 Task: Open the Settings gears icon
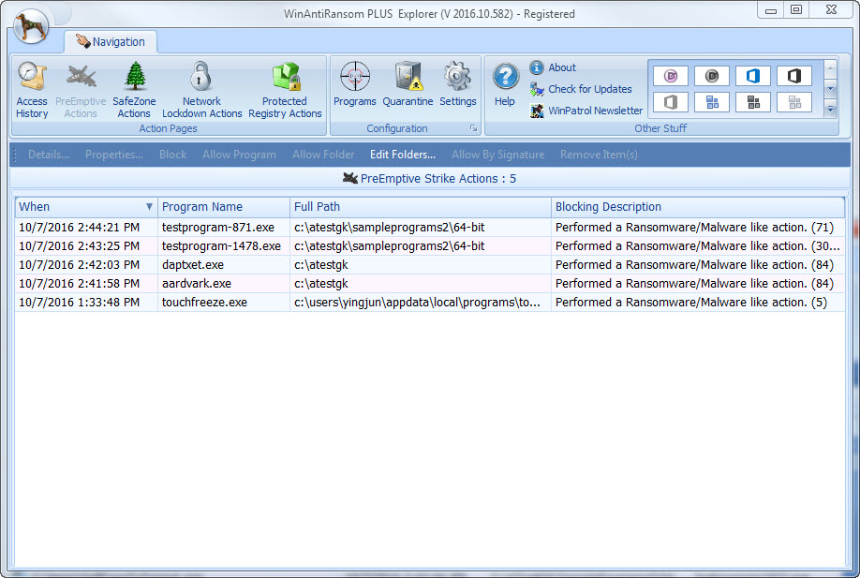458,76
